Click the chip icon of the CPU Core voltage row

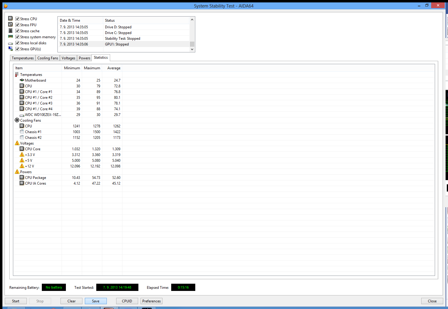tap(22, 149)
